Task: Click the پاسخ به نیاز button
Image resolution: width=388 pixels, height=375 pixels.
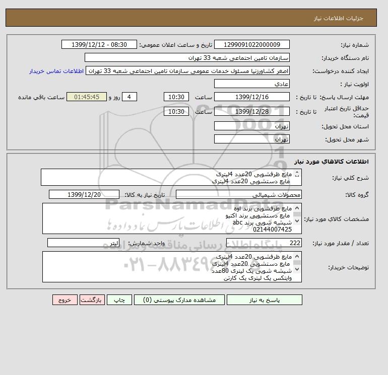Action: click(264, 300)
